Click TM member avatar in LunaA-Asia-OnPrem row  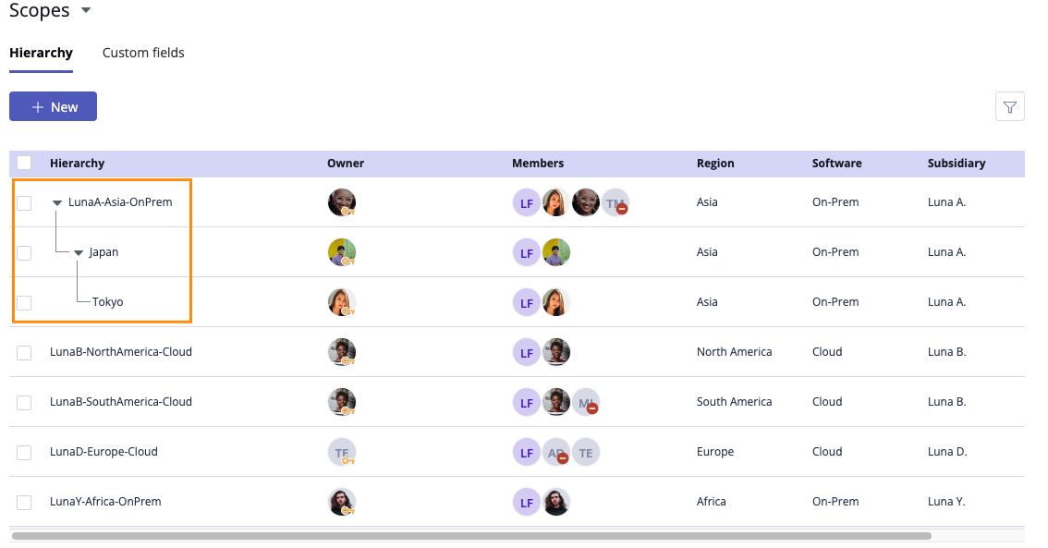point(615,202)
